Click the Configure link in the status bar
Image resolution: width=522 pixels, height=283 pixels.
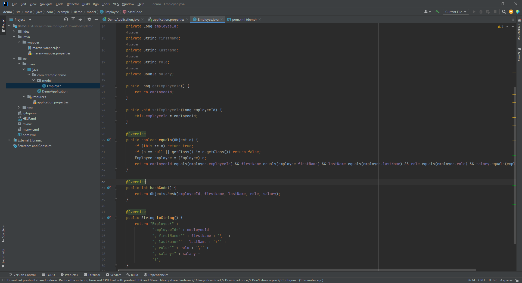tap(290, 280)
